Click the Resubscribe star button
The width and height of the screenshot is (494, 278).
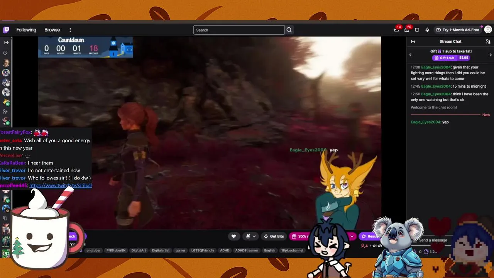point(370,236)
